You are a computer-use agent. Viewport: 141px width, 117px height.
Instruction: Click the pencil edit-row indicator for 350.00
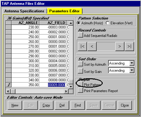click(x=8, y=85)
